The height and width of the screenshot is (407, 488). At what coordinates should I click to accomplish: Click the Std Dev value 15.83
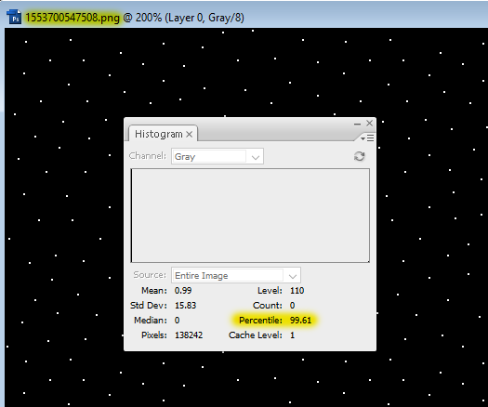tap(186, 305)
